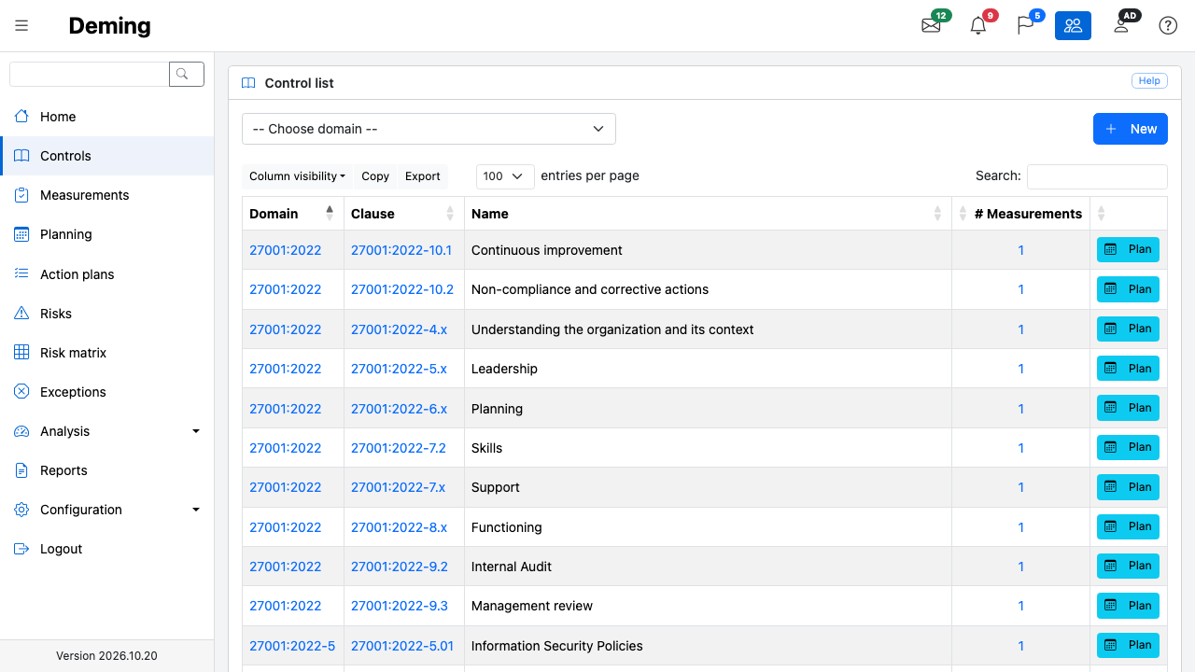The height and width of the screenshot is (672, 1195).
Task: Click the Deming logo title
Action: coord(109,26)
